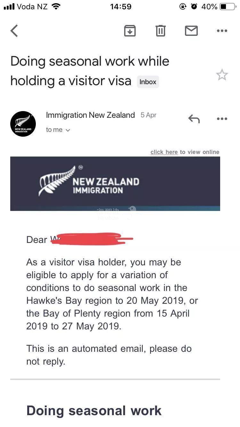Tap the "Doing seasonal work" section heading
Viewport: 240px width, 427px height.
coord(94,410)
